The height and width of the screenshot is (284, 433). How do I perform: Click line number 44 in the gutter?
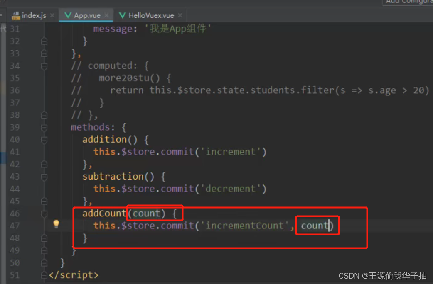coord(15,189)
